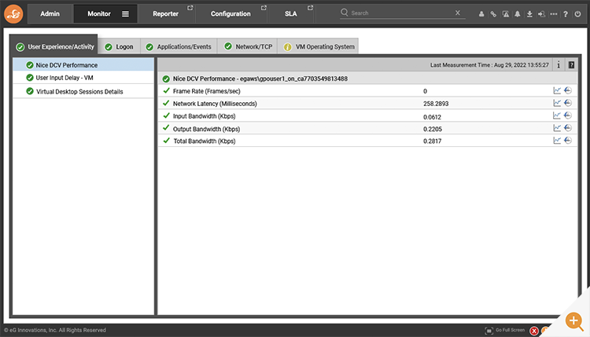
Task: Open the SLA module
Action: [290, 14]
